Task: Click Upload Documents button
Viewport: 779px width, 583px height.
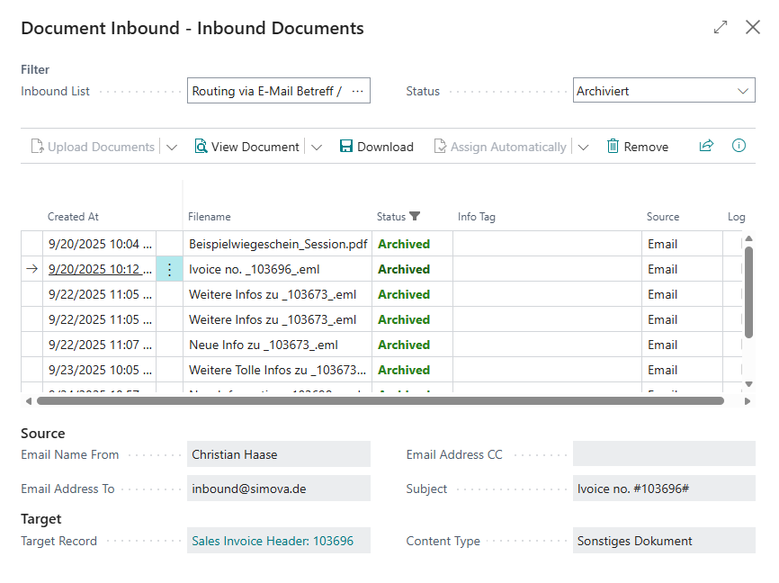Action: point(93,147)
